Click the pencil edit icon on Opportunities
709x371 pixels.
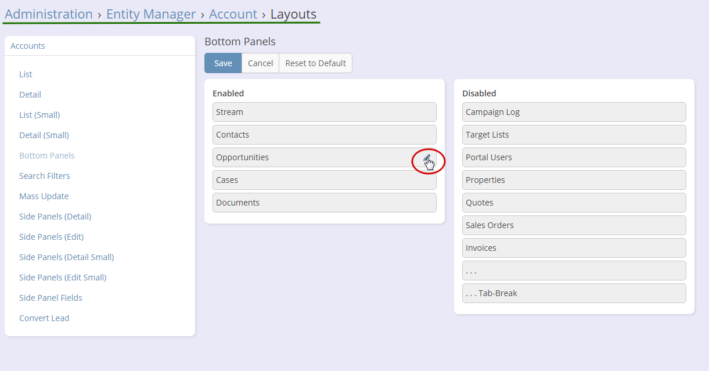(x=427, y=158)
